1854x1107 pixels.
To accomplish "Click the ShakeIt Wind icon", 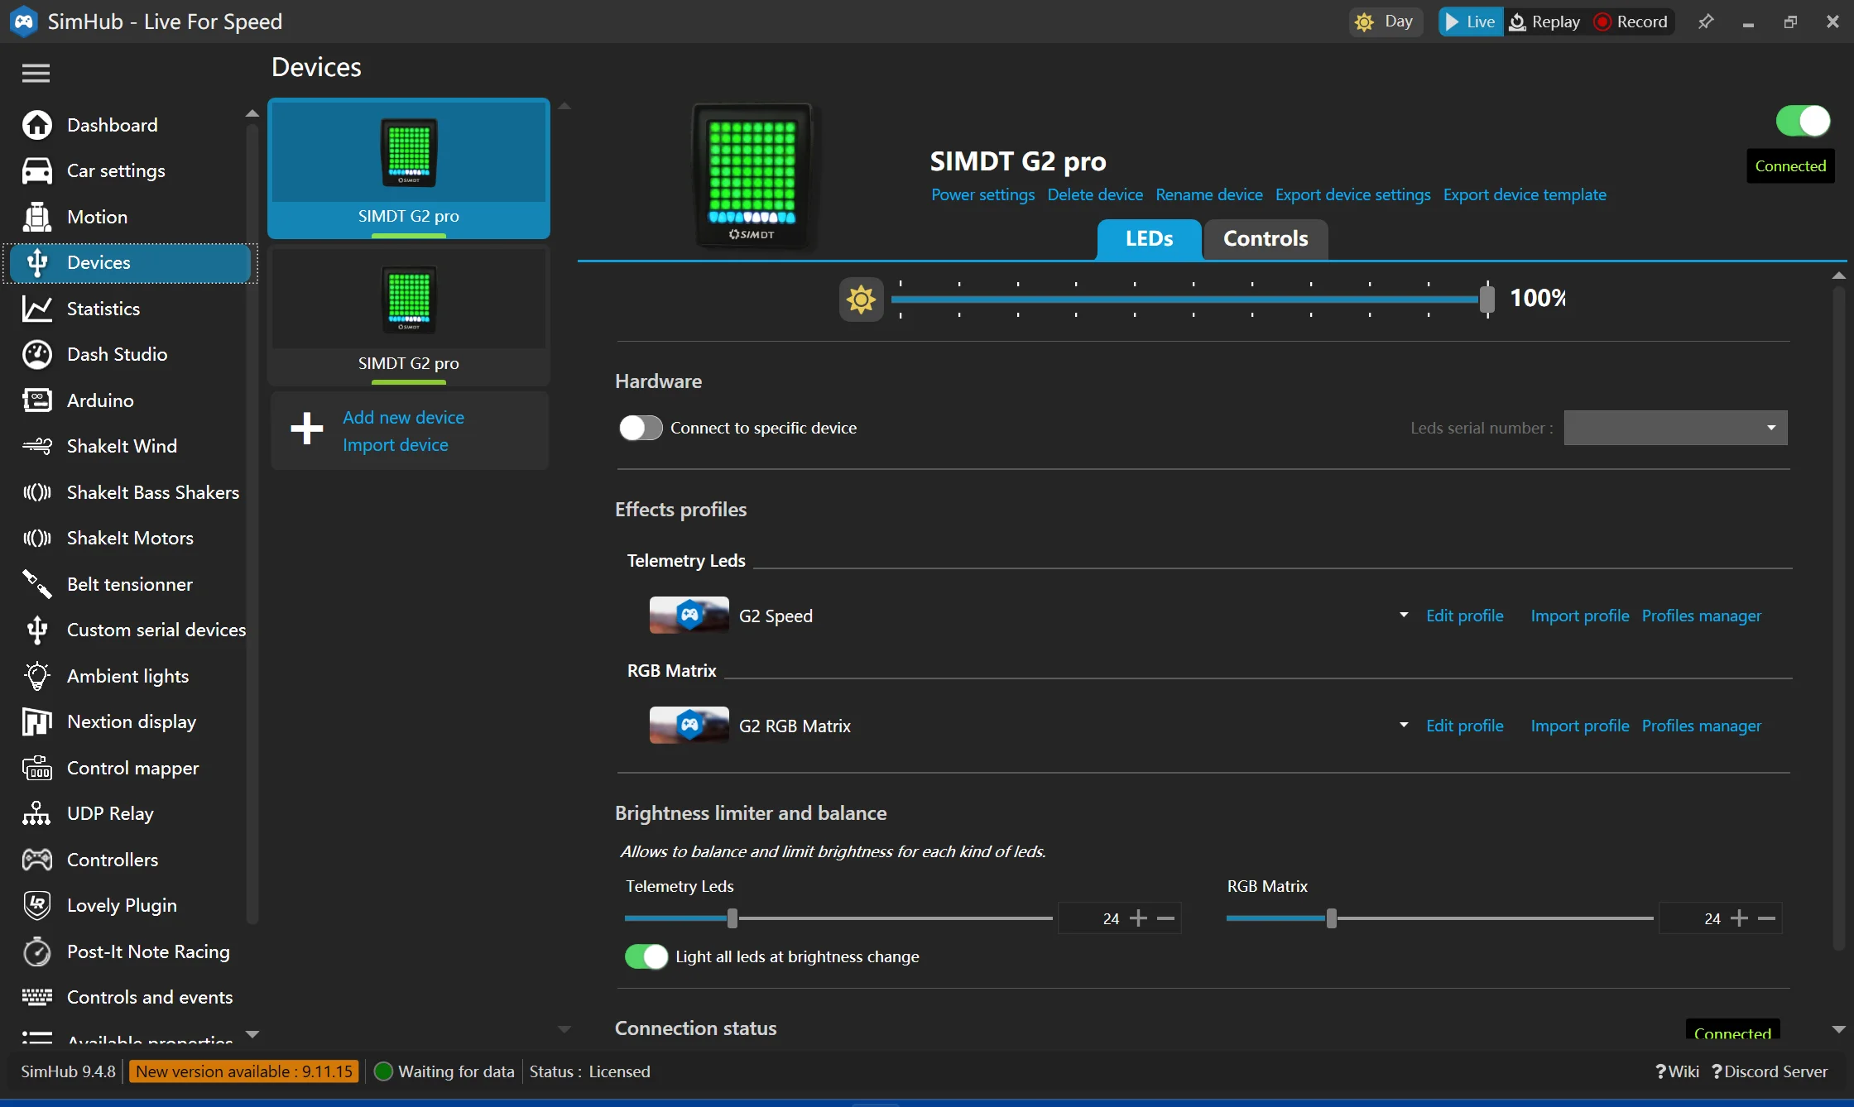I will [x=37, y=446].
